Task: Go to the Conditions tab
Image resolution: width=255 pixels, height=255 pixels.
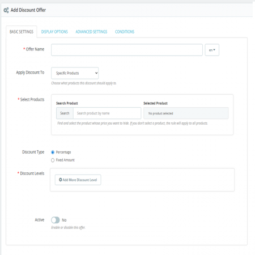Action: [125, 32]
